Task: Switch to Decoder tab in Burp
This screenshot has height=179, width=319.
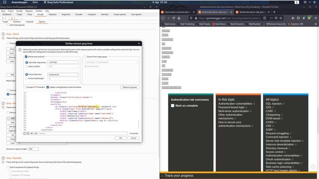Action: pos(79,14)
